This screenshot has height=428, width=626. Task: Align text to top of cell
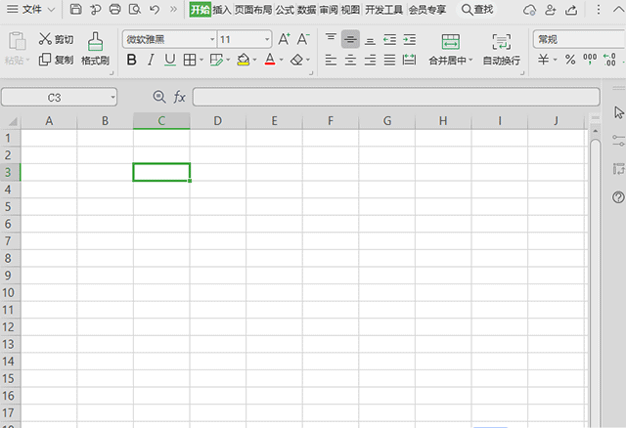331,39
